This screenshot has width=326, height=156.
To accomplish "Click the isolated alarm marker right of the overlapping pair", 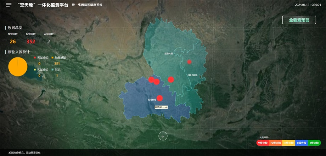I will [x=171, y=79].
